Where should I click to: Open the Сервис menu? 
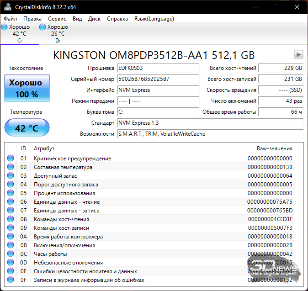click(x=57, y=19)
